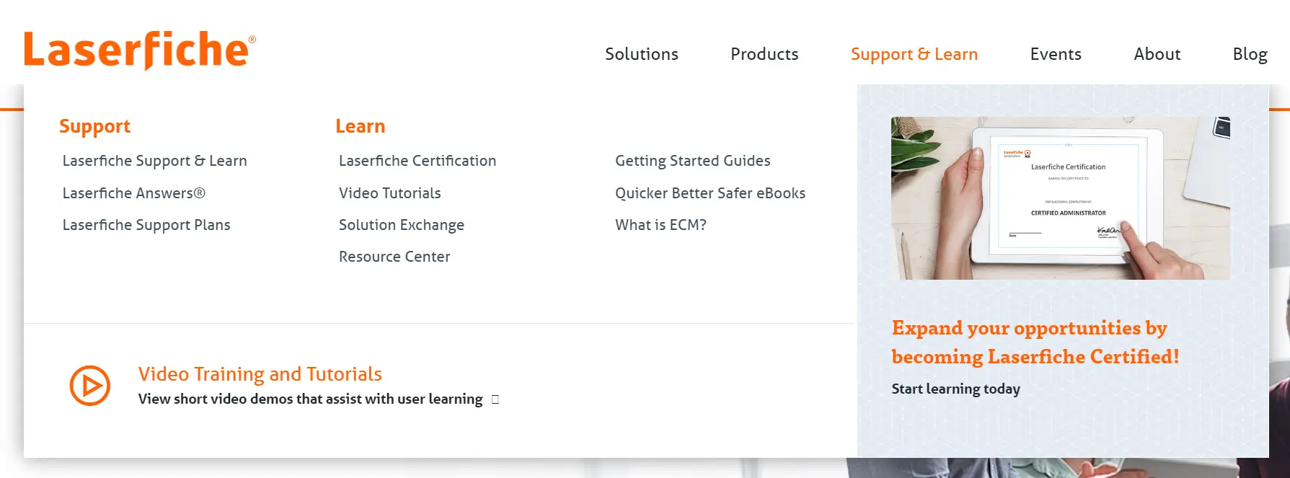Click the circular play icon for video tutorials
Image resolution: width=1290 pixels, height=478 pixels.
(89, 386)
